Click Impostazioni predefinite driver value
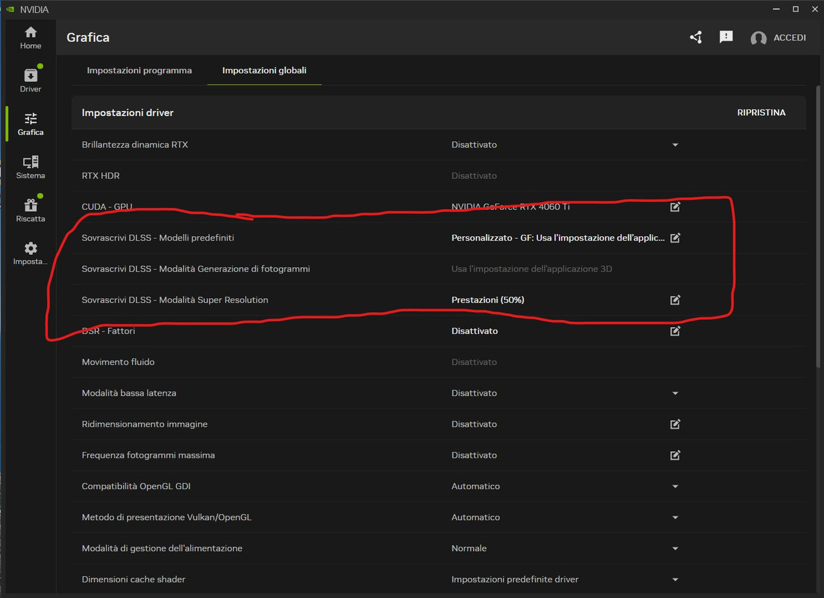Image resolution: width=824 pixels, height=598 pixels. point(515,579)
